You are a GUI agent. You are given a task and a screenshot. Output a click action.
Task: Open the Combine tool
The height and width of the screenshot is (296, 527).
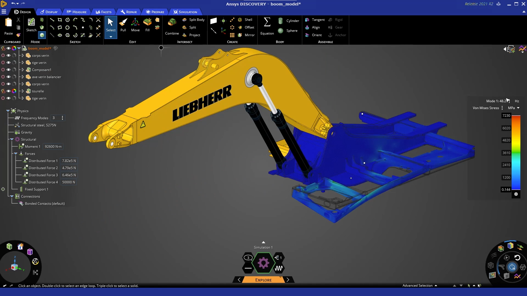click(172, 27)
